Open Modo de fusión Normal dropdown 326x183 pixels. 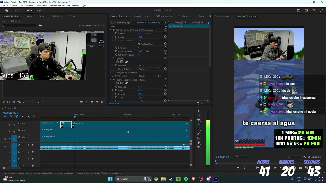(149, 69)
